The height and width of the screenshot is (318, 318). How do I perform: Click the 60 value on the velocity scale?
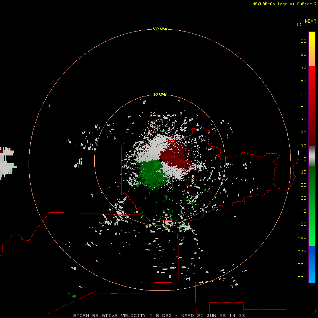[304, 80]
